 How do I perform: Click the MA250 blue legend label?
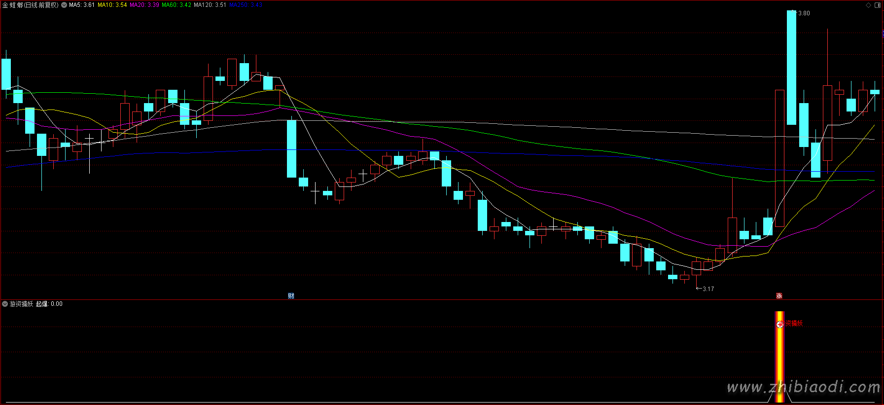(x=246, y=5)
